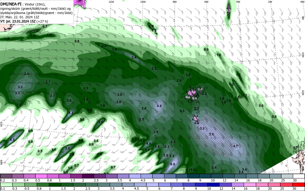This screenshot has height=191, width=305.
Task: Pick the lavender 4 swatch in snow legend
Action: (x=135, y=176)
